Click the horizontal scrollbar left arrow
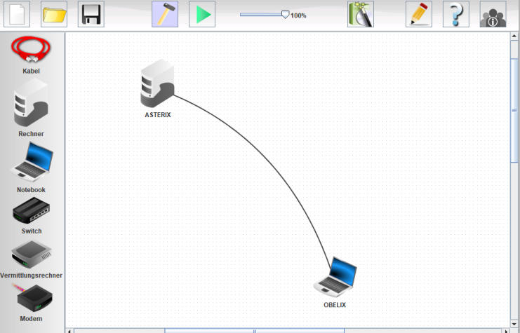The height and width of the screenshot is (333, 520). (x=69, y=331)
